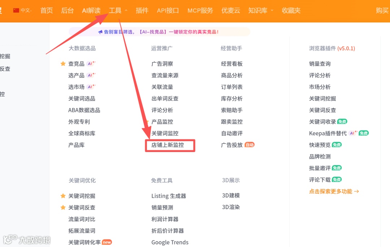Open 商品分析 tool
This screenshot has width=390, height=247.
(232, 75)
